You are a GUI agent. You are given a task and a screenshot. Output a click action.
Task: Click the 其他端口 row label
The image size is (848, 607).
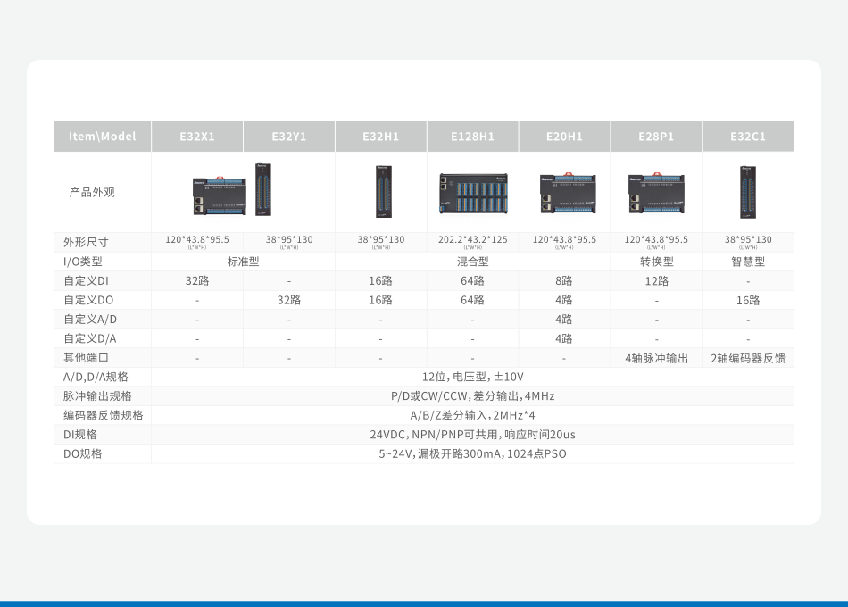coord(86,358)
